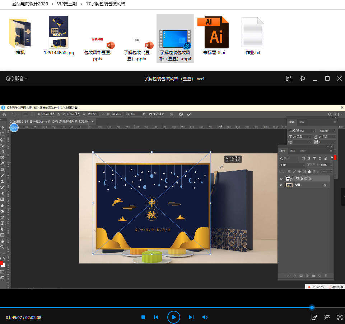Screen dimensions: 345x324
Task: Pin the player window on top
Action: [303, 78]
